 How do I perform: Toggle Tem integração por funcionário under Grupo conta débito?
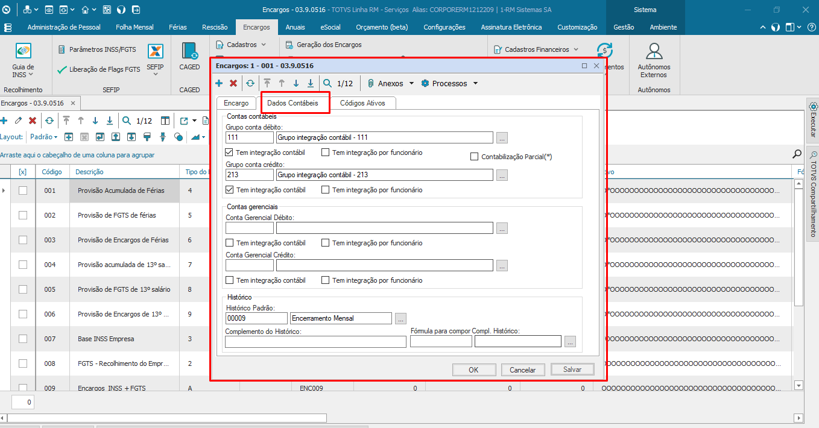326,153
